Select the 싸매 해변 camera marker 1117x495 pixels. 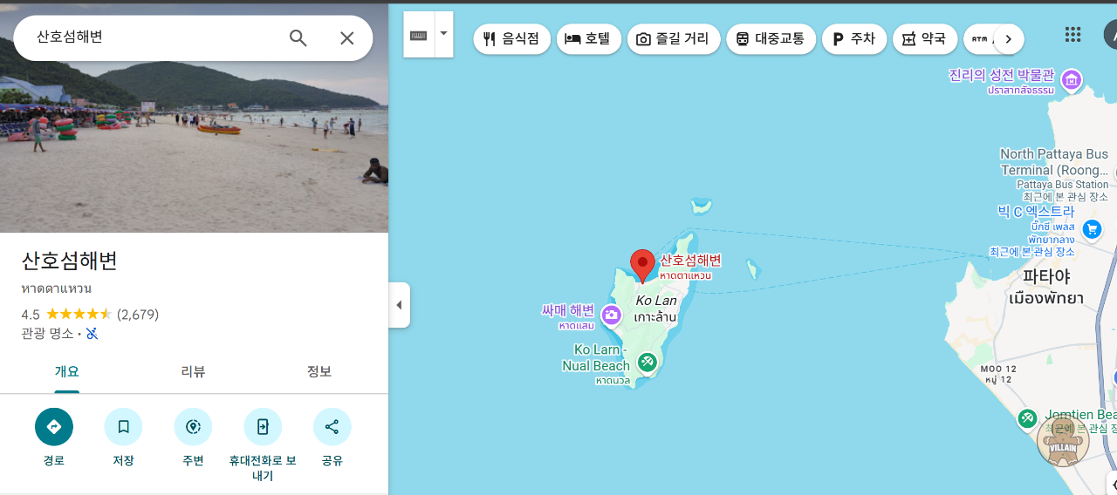612,315
